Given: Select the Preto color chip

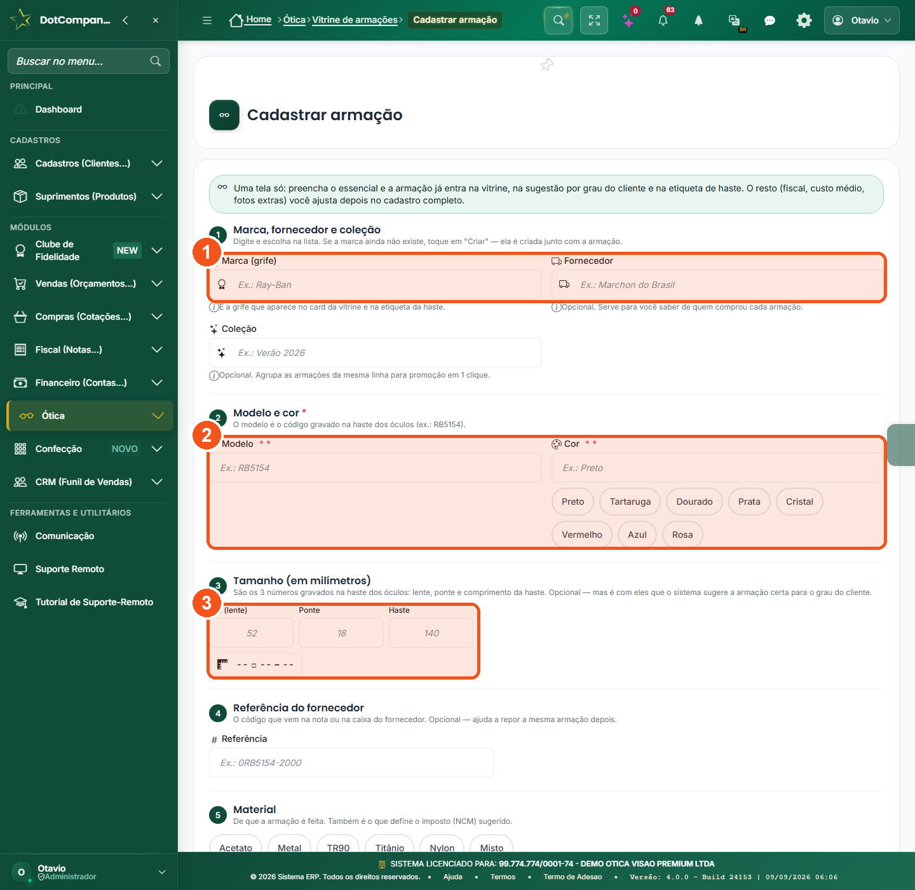Looking at the screenshot, I should [x=573, y=502].
